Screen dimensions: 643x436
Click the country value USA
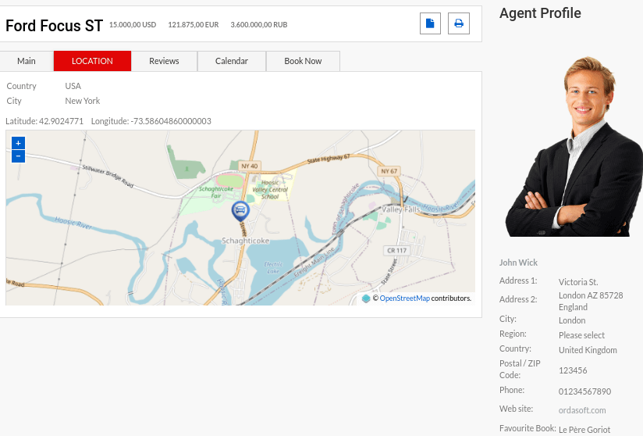click(73, 86)
